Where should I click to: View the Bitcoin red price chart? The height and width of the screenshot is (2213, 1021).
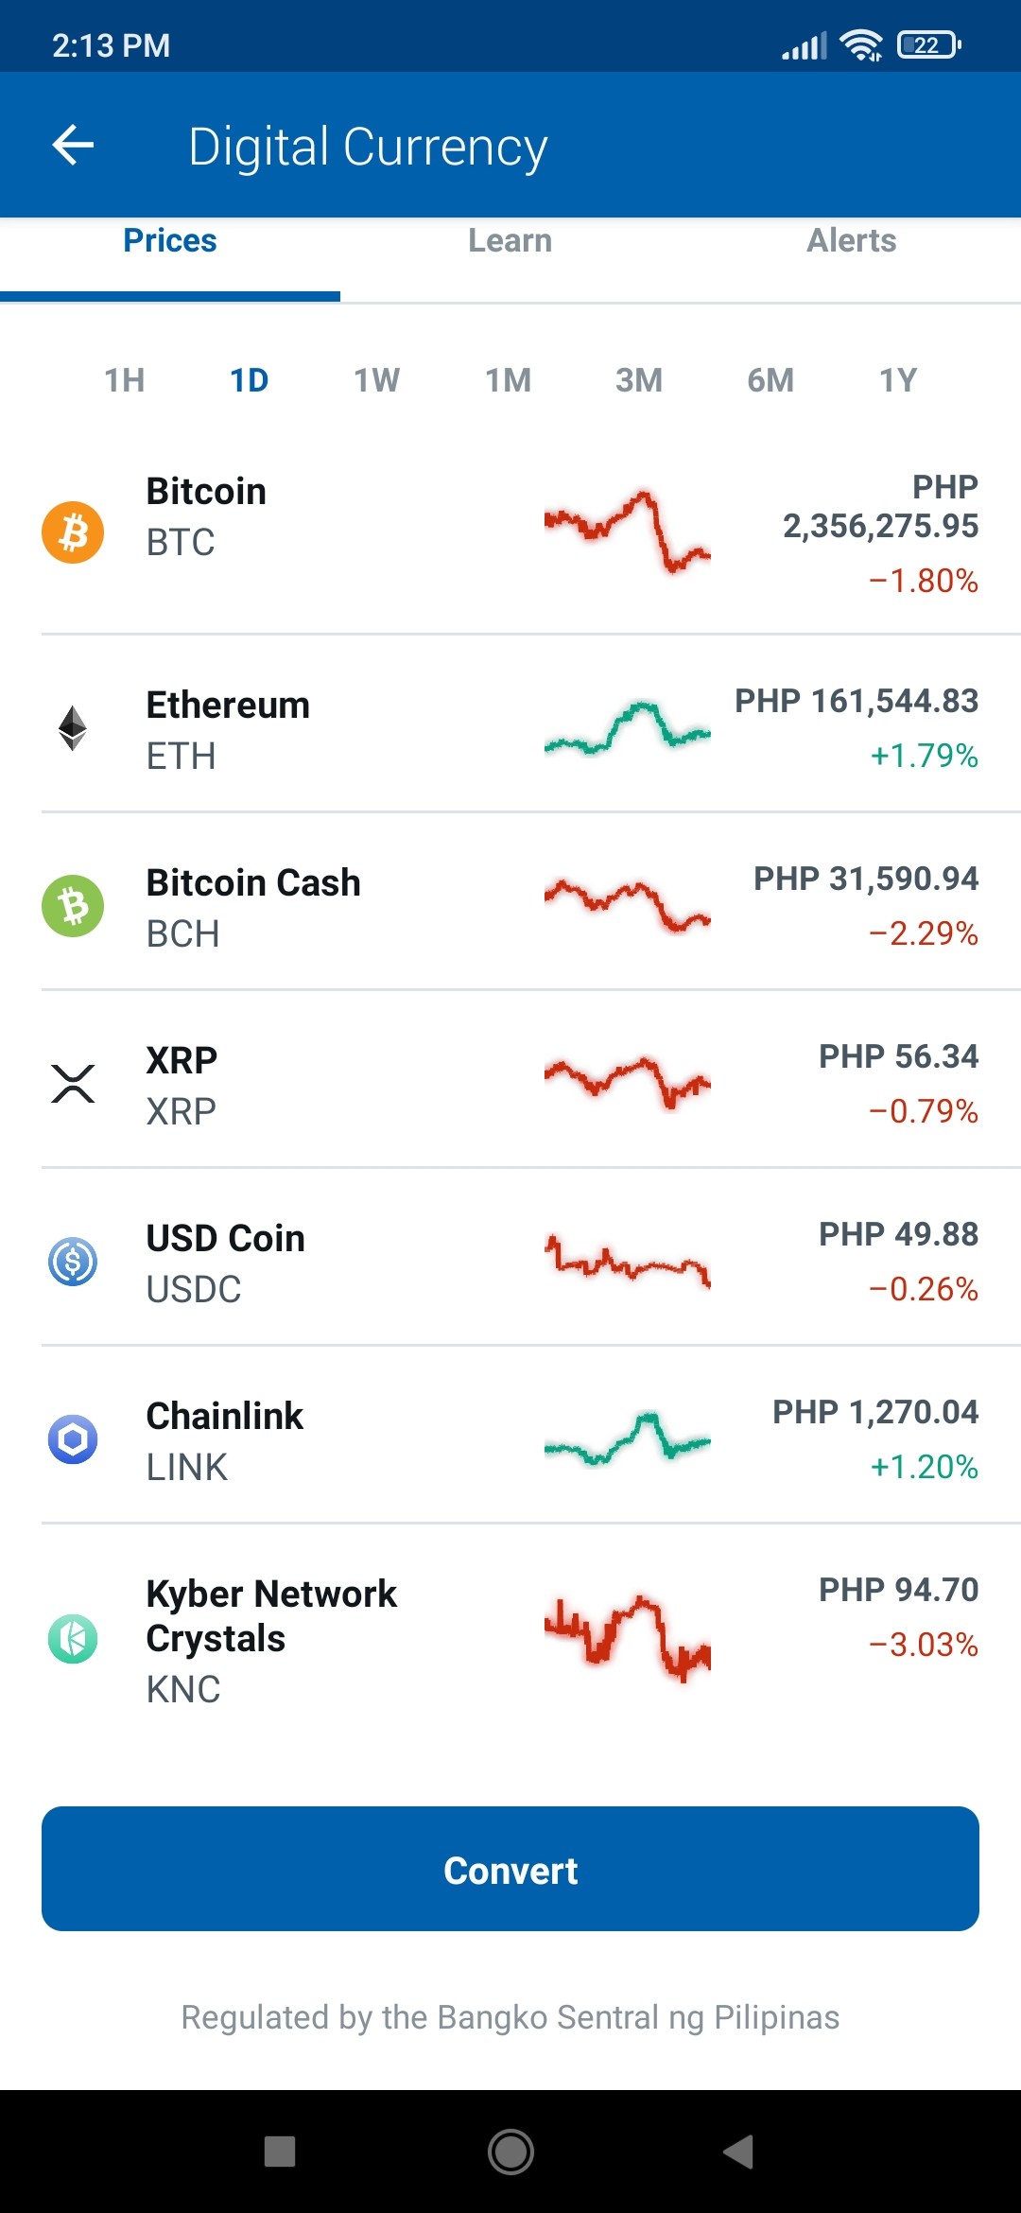tap(627, 531)
